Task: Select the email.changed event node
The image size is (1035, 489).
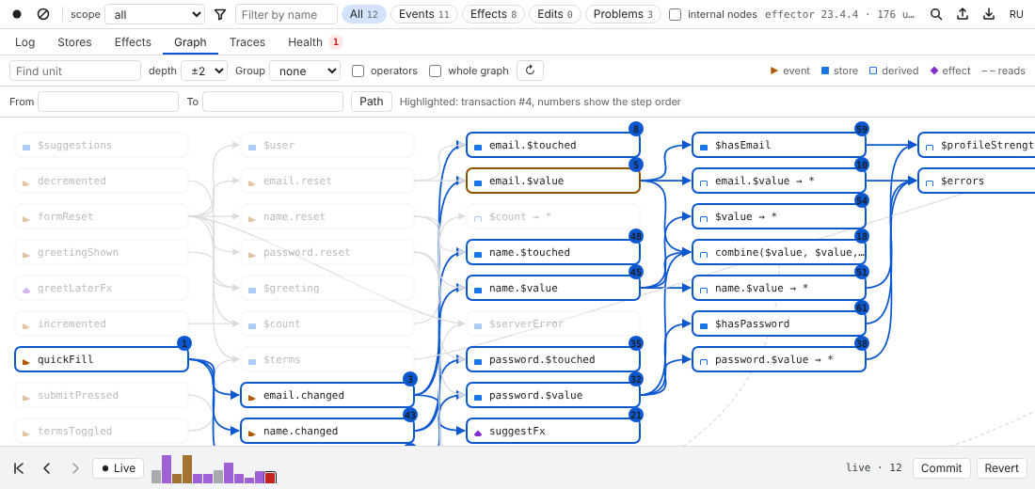Action: coord(326,395)
